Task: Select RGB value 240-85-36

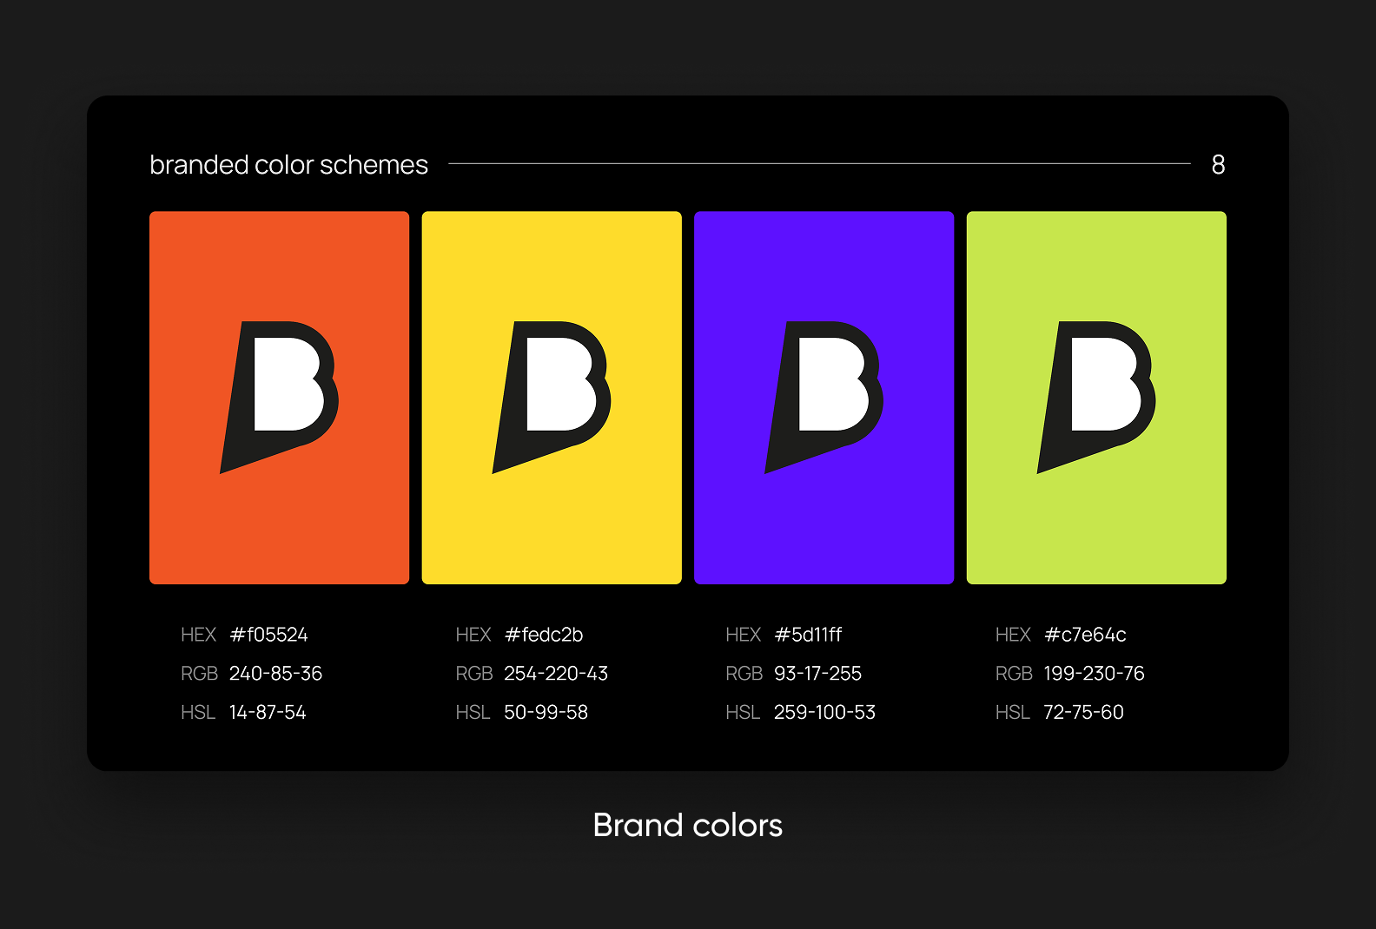Action: (275, 674)
